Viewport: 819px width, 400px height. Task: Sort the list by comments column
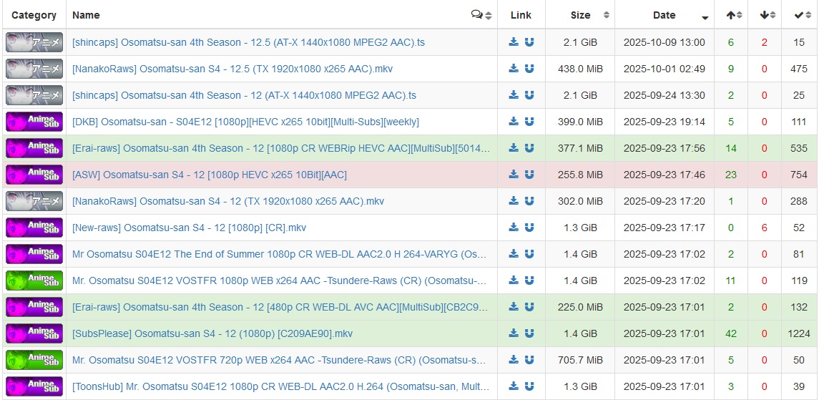[x=481, y=15]
